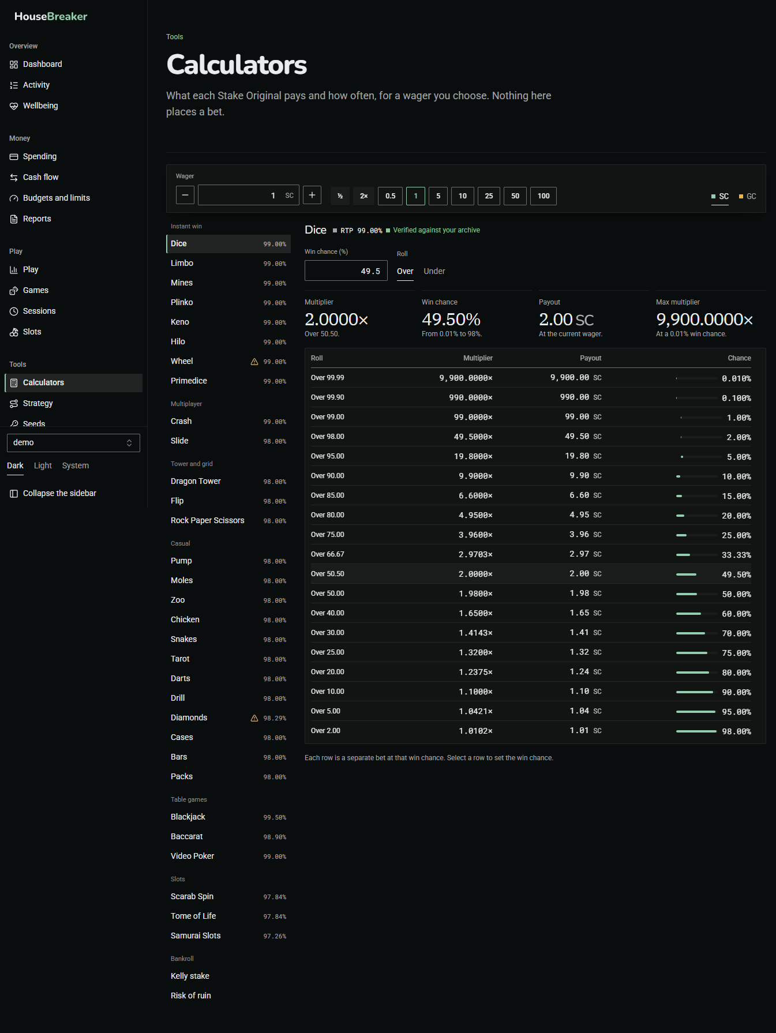Switch currency to SC
Image resolution: width=776 pixels, height=1033 pixels.
(x=720, y=197)
